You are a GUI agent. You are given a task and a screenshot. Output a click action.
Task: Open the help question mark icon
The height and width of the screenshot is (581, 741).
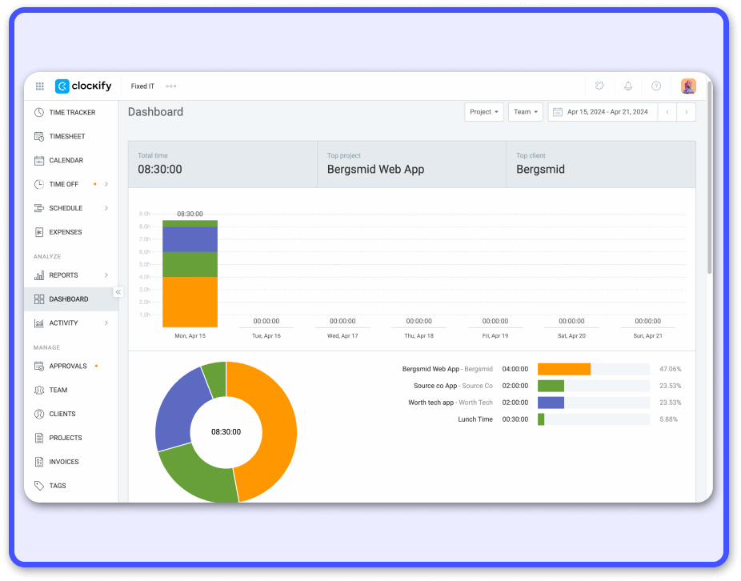click(656, 86)
